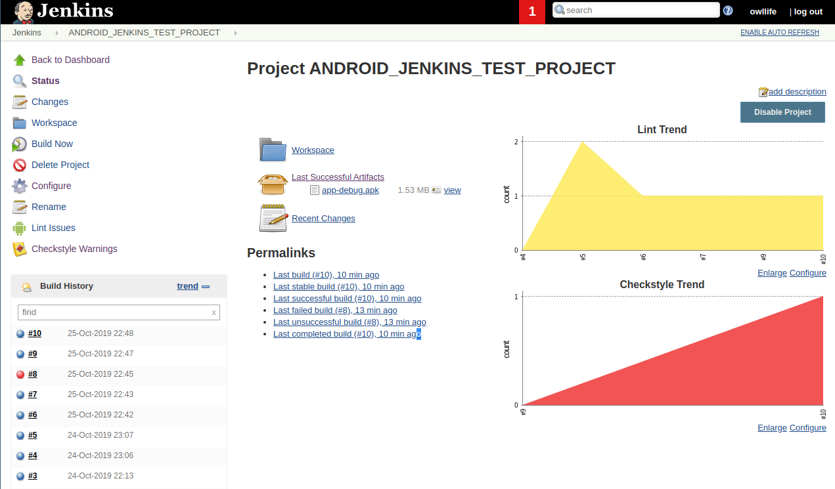Click the Back to Dashboard green arrow icon
Viewport: 835px width, 489px height.
point(20,60)
